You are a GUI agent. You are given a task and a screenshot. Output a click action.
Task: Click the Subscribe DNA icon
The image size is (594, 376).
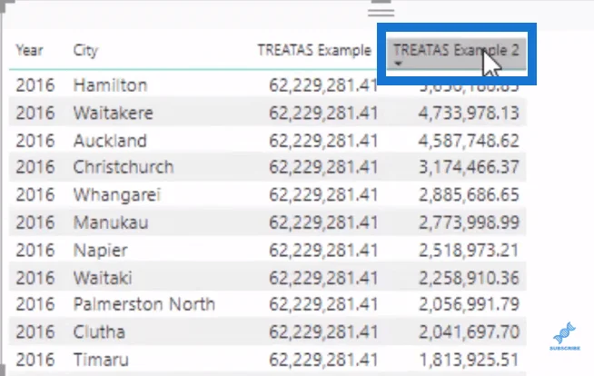565,336
